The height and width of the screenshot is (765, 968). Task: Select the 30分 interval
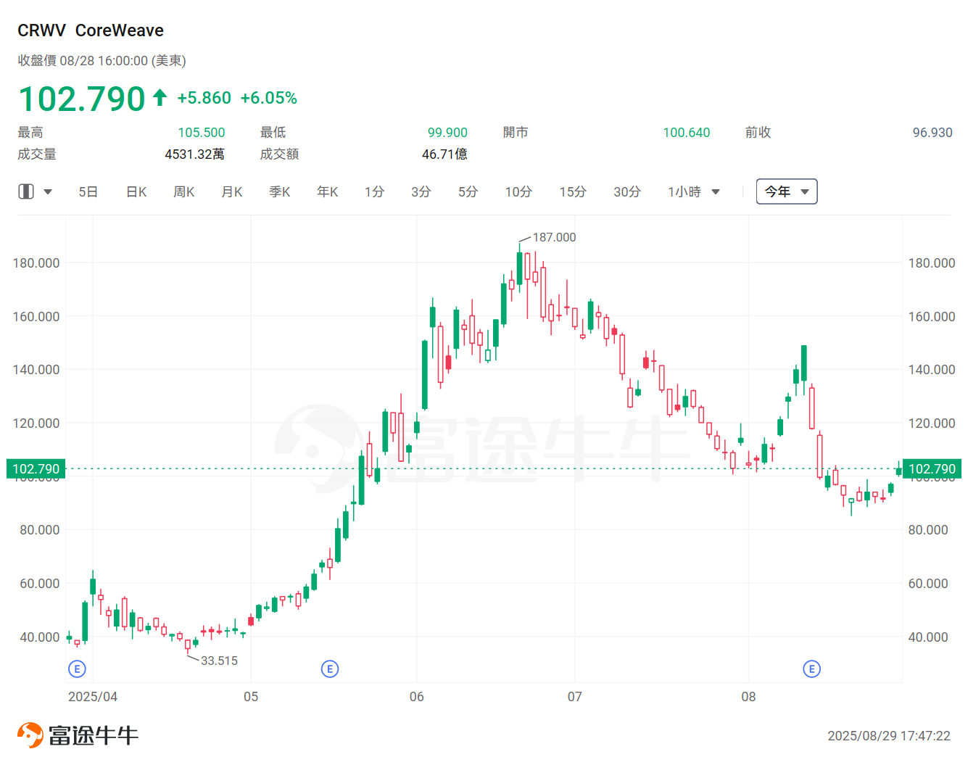tap(626, 191)
